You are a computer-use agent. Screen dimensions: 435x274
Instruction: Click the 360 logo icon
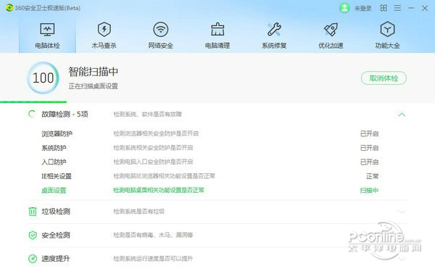9,8
